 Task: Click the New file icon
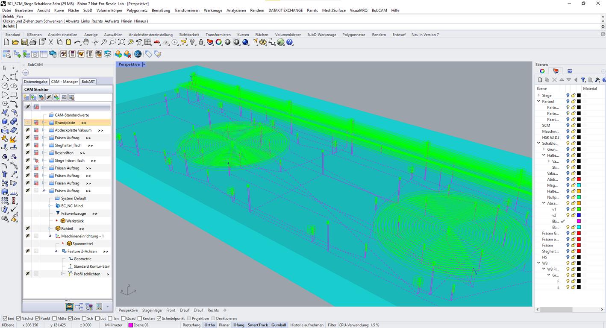[x=6, y=42]
